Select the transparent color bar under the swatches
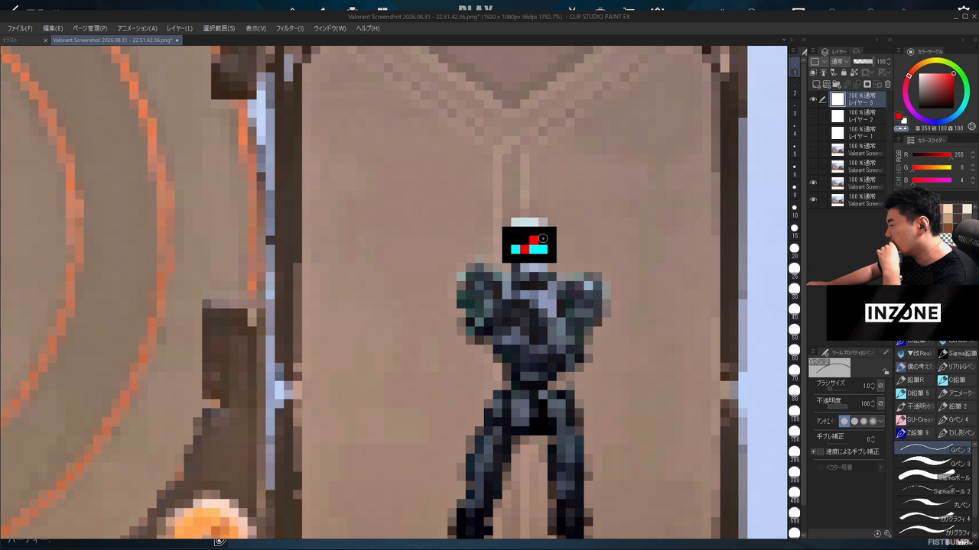 (901, 128)
